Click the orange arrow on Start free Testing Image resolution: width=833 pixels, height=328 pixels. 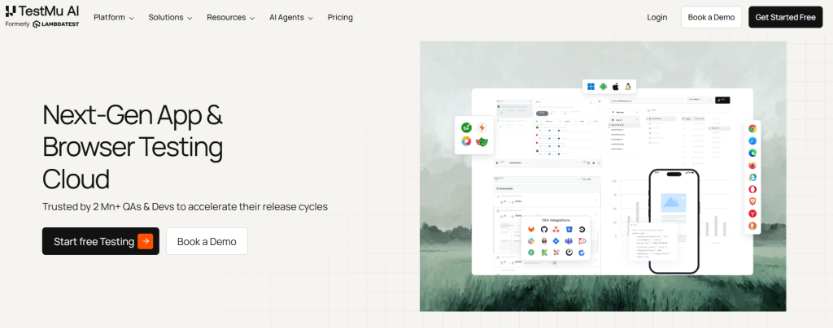pos(145,241)
